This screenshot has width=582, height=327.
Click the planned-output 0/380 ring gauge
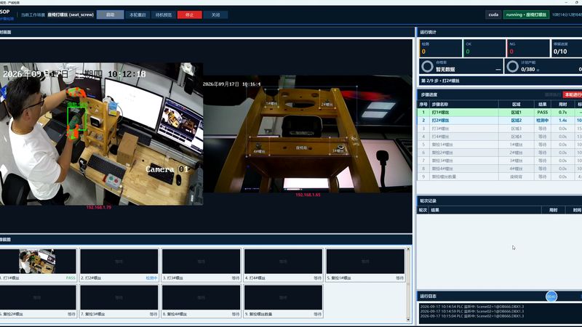(x=513, y=66)
